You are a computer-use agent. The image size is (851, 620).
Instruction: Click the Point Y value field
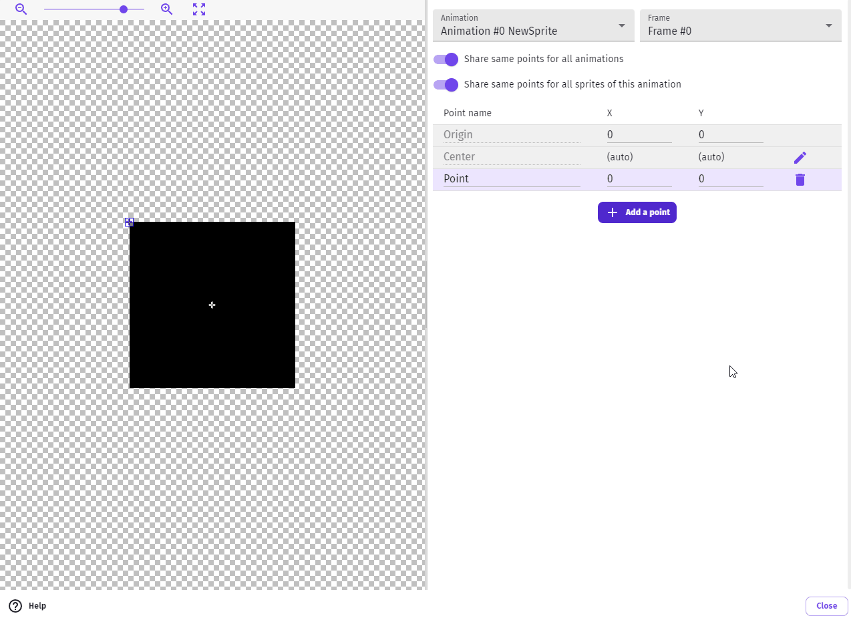pyautogui.click(x=731, y=179)
